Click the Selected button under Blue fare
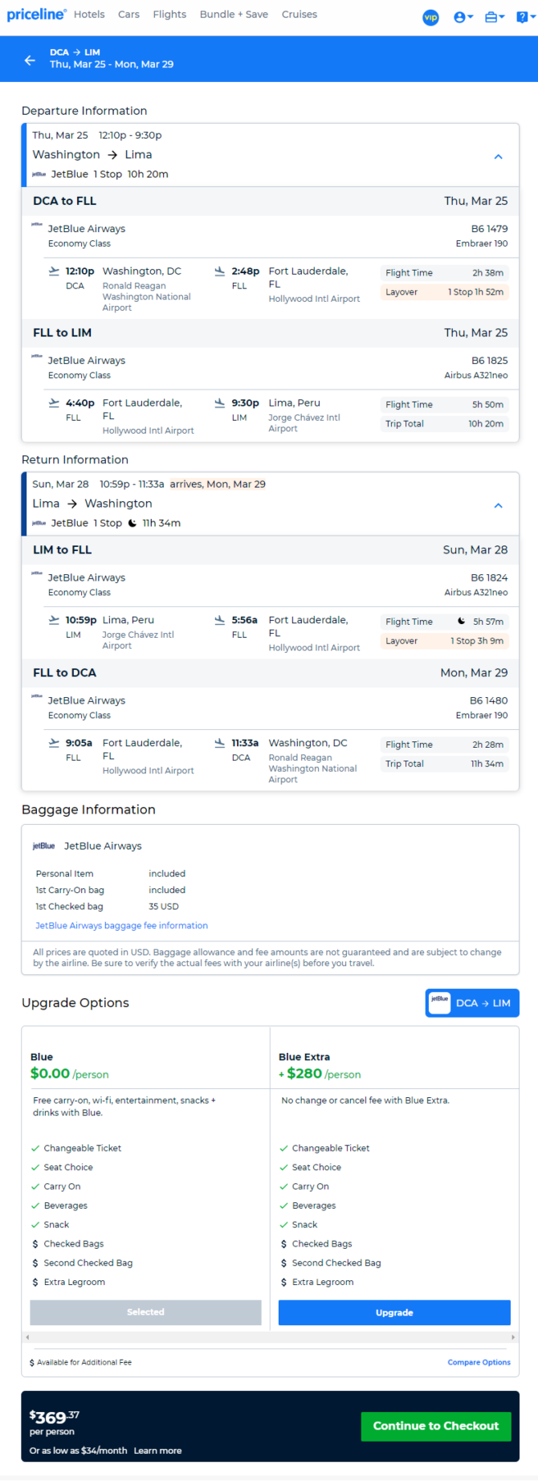The height and width of the screenshot is (1481, 538). pyautogui.click(x=145, y=1312)
